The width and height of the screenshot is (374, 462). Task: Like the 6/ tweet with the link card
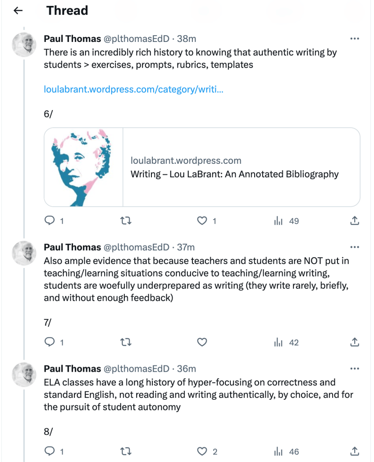pos(202,221)
